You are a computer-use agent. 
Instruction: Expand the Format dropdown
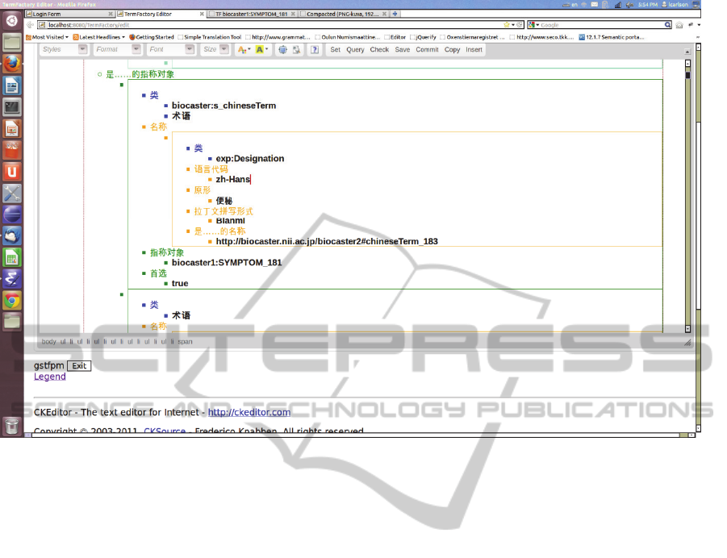coord(117,50)
